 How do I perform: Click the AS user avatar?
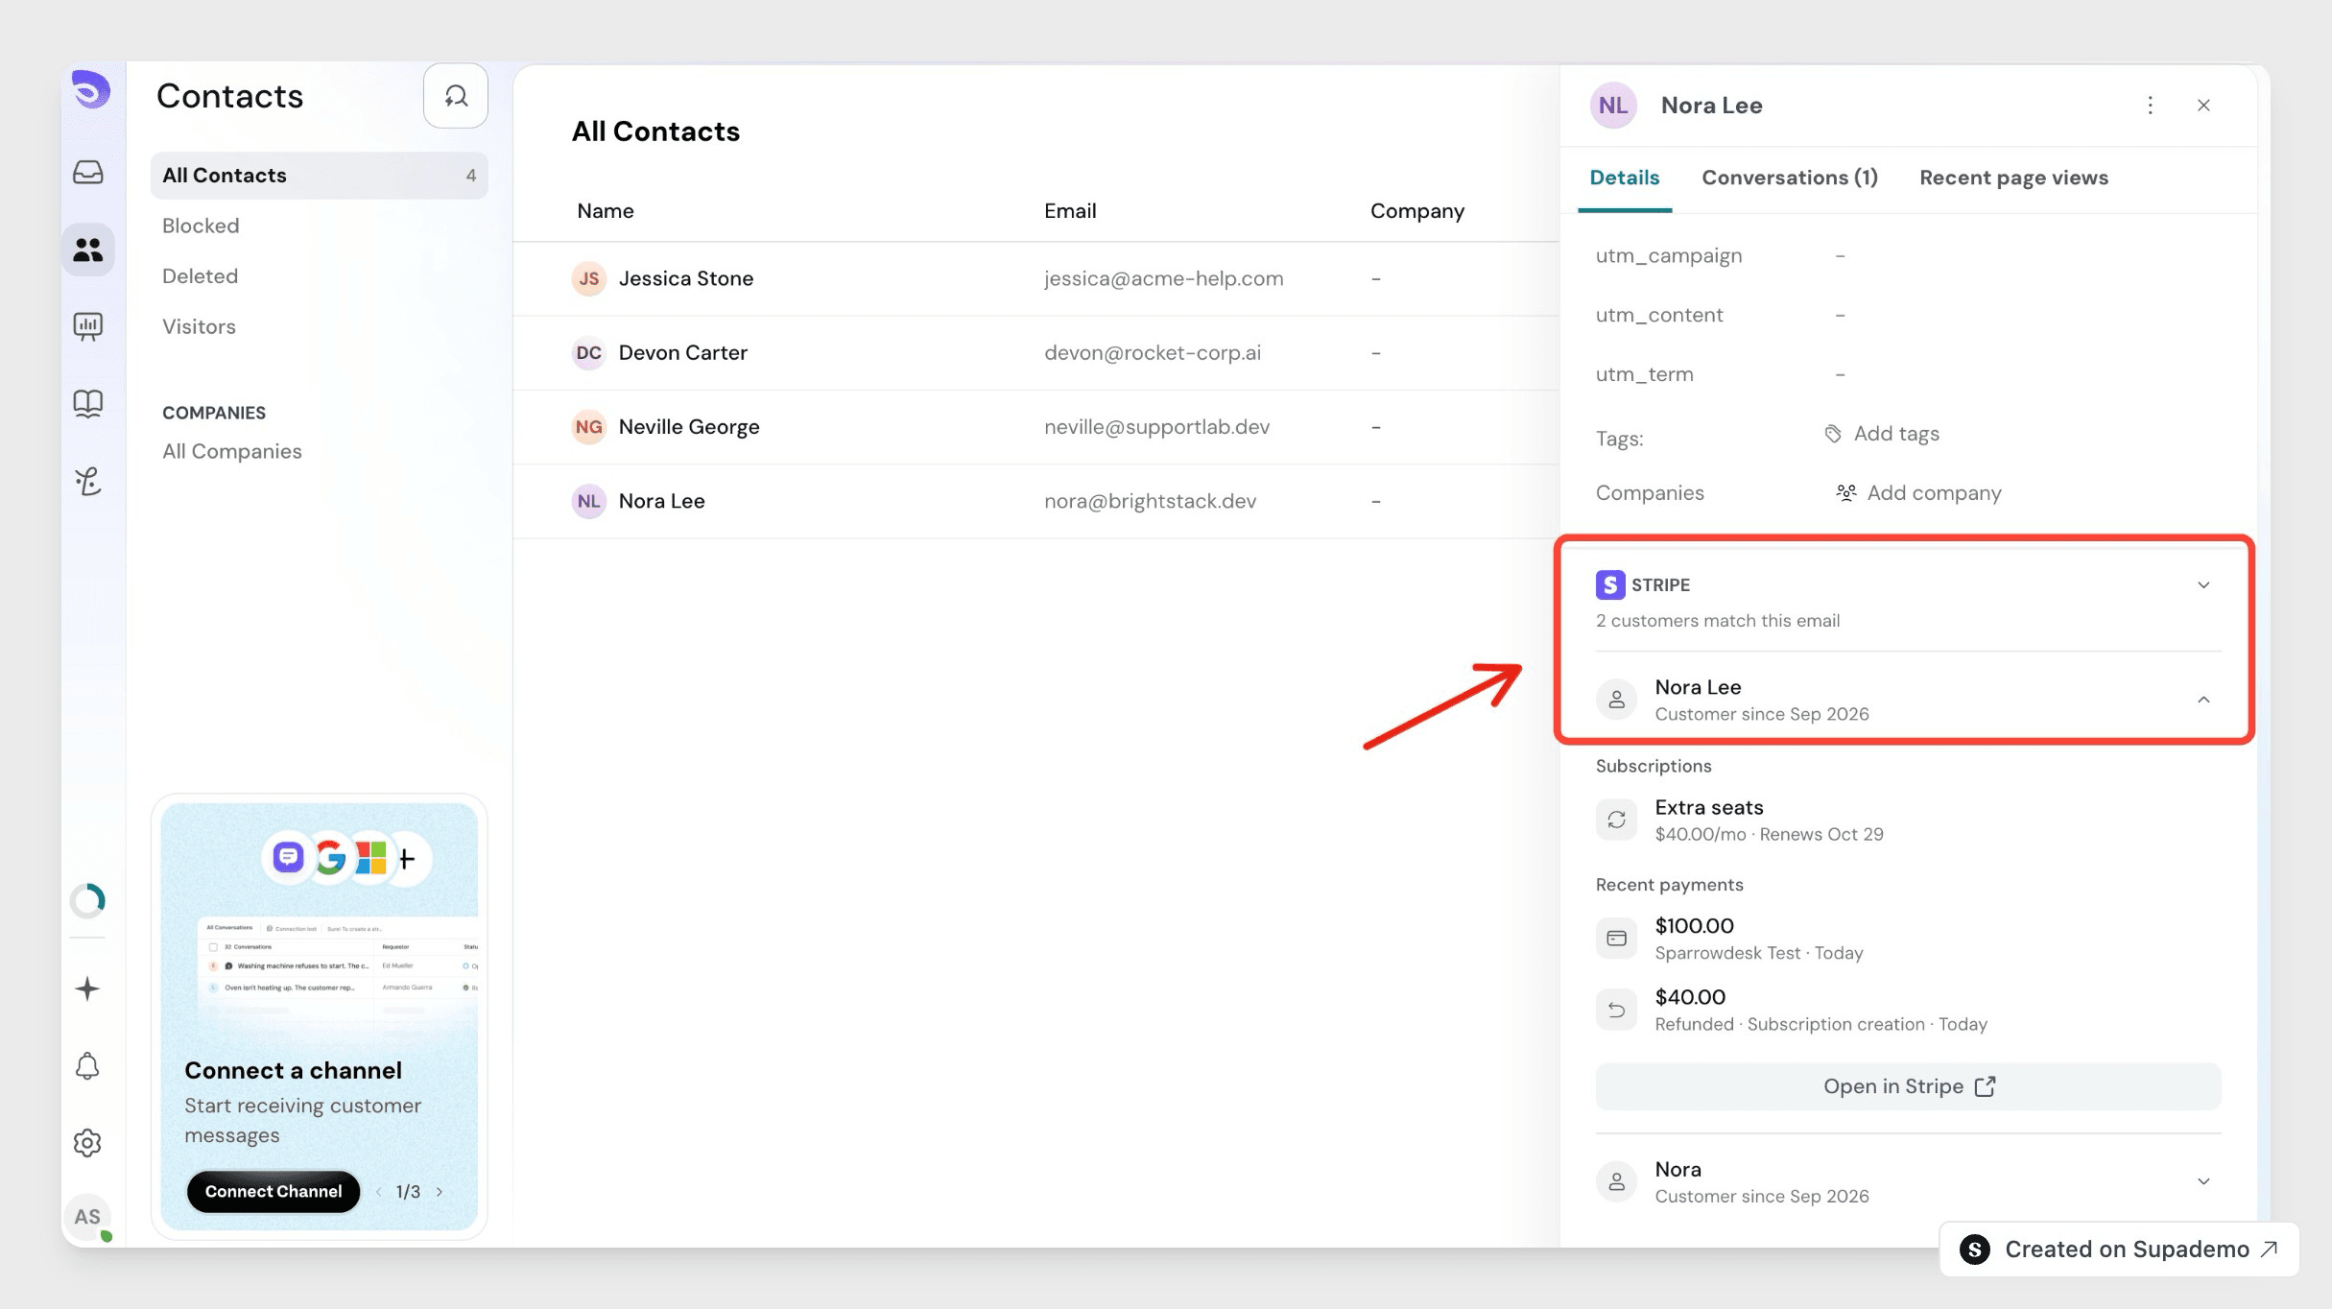pos(87,1217)
